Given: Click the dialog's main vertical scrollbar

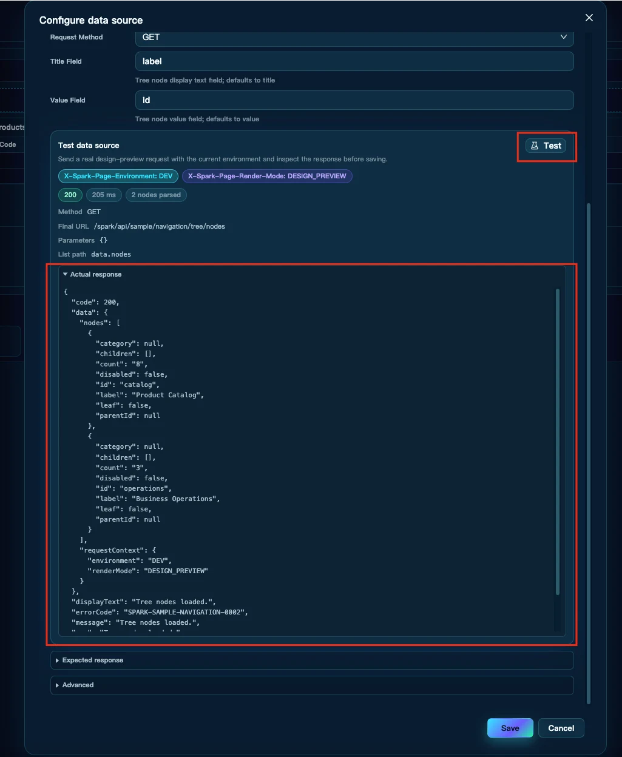Looking at the screenshot, I should click(x=588, y=453).
